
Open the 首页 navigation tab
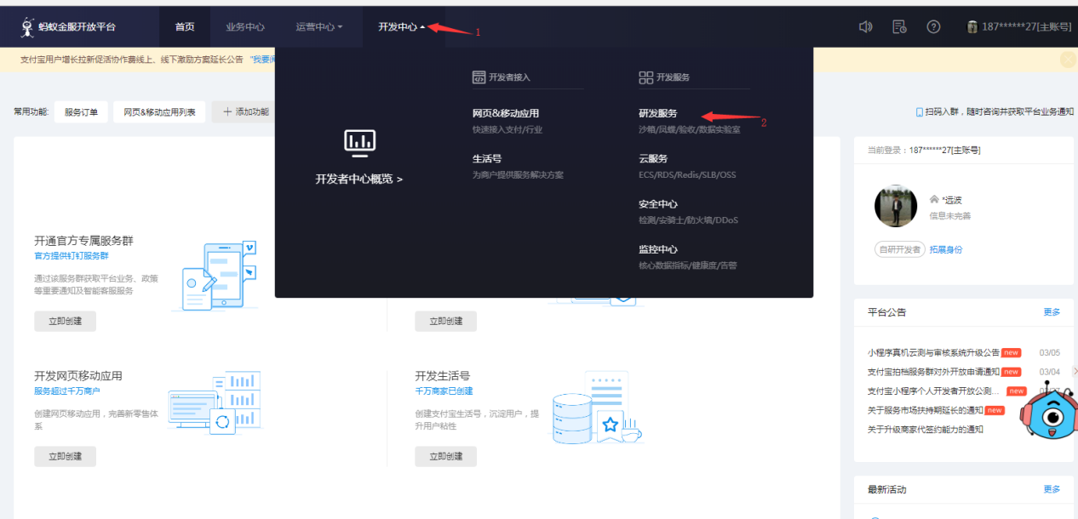(x=185, y=26)
